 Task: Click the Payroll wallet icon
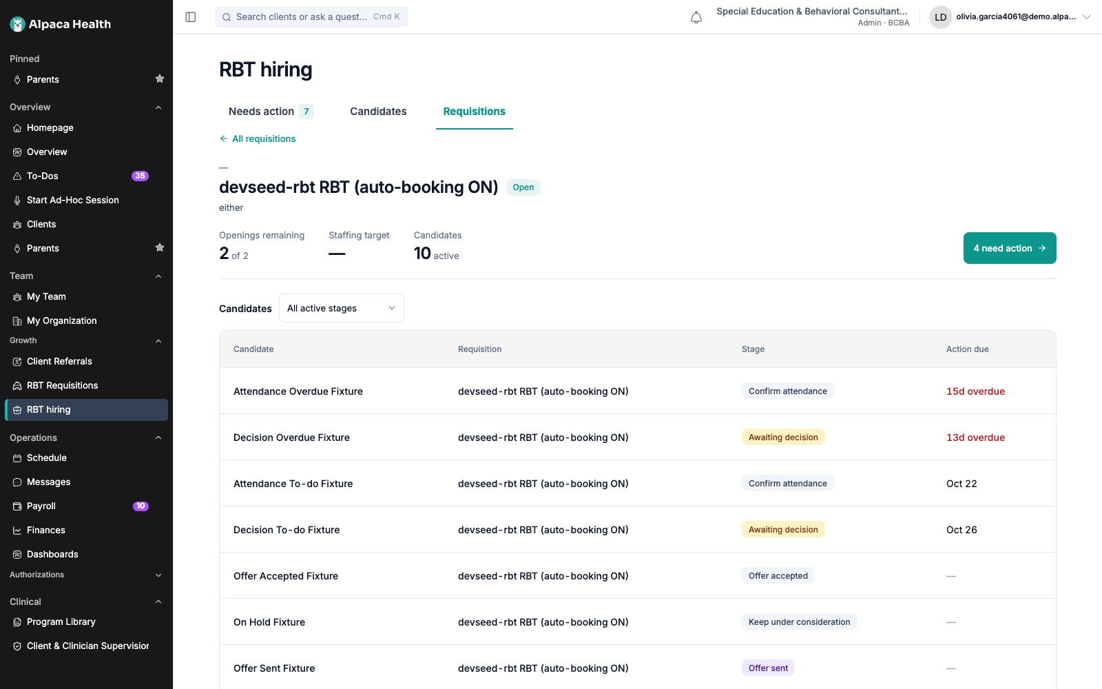coord(17,506)
